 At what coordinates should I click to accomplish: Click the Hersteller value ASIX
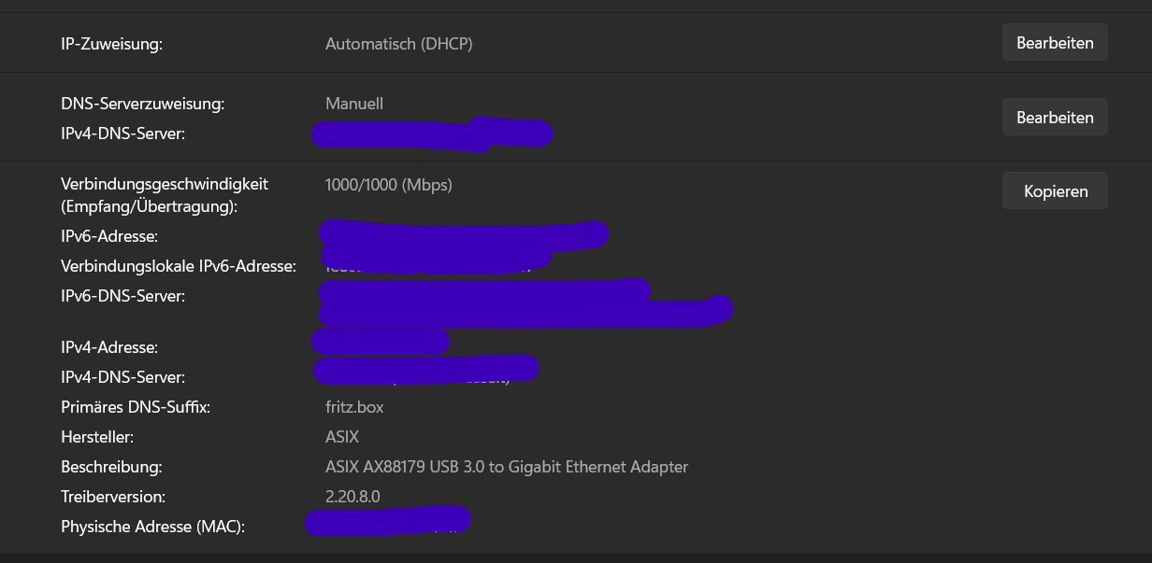click(x=341, y=437)
